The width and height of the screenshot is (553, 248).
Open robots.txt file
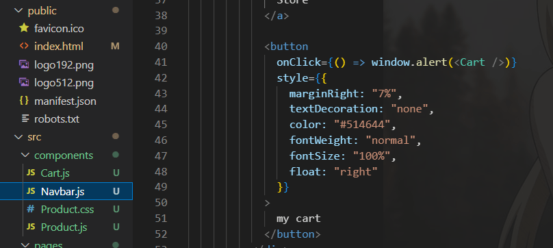[x=57, y=119]
